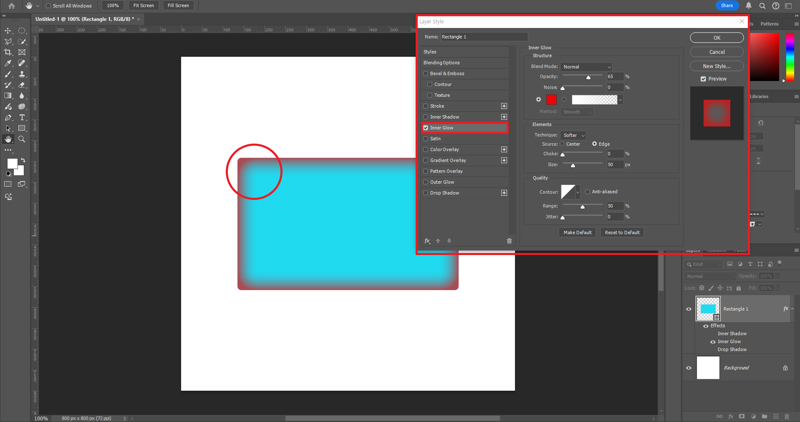Image resolution: width=800 pixels, height=422 pixels.
Task: Open the Kind filter dropdown in Layers
Action: 703,264
